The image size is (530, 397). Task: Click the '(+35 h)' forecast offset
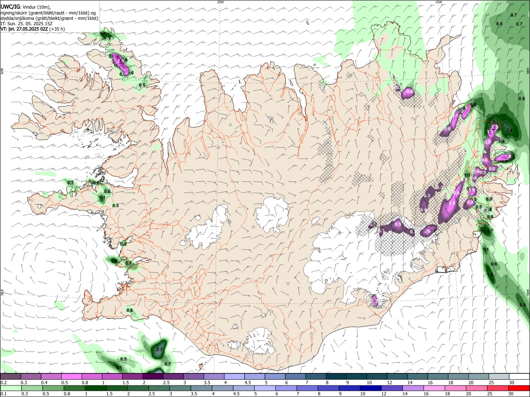point(57,29)
